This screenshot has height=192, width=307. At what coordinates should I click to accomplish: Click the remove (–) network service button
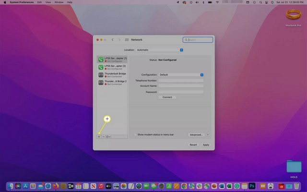coord(104,137)
